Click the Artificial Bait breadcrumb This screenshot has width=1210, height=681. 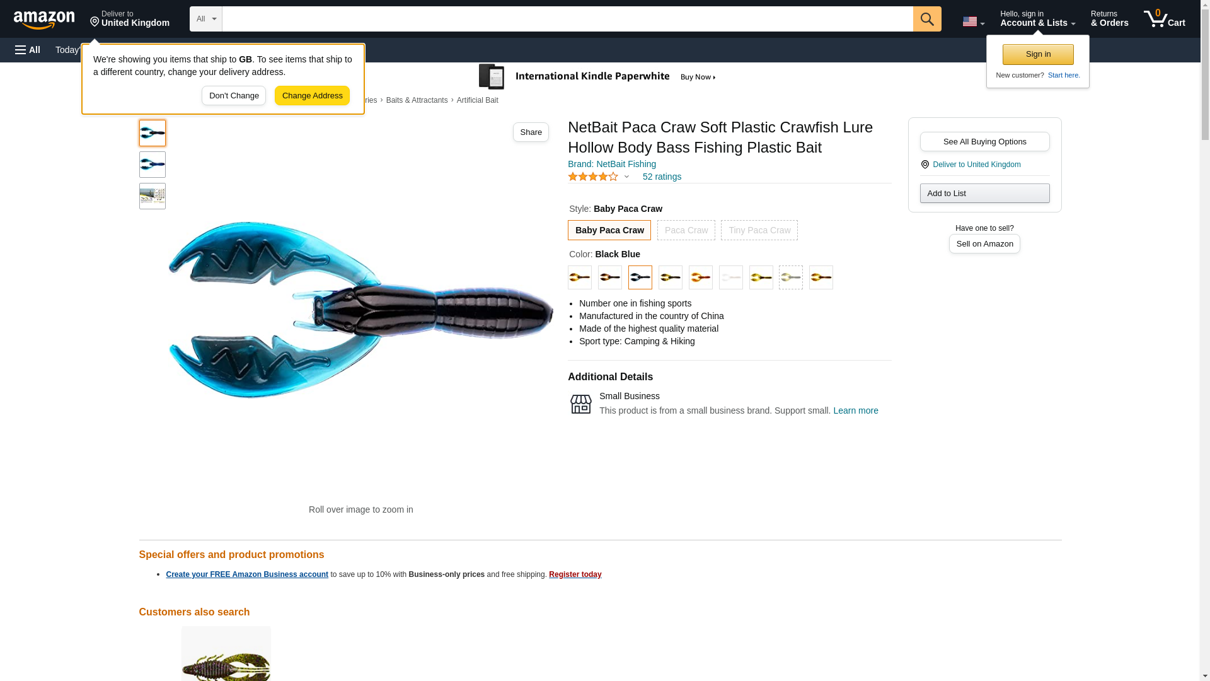pyautogui.click(x=477, y=100)
